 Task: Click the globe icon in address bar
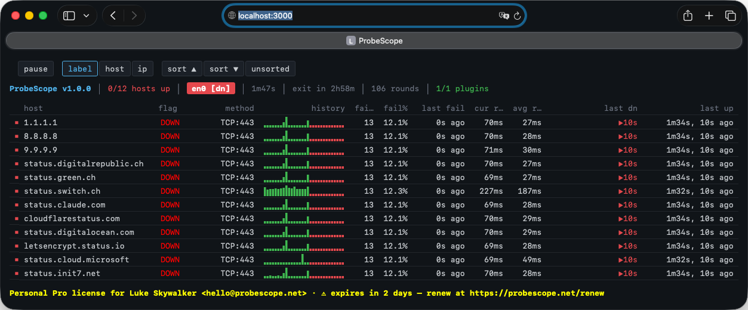(x=232, y=16)
